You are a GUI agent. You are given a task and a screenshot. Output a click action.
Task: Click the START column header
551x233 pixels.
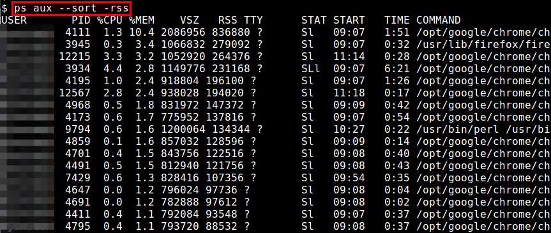pos(349,20)
